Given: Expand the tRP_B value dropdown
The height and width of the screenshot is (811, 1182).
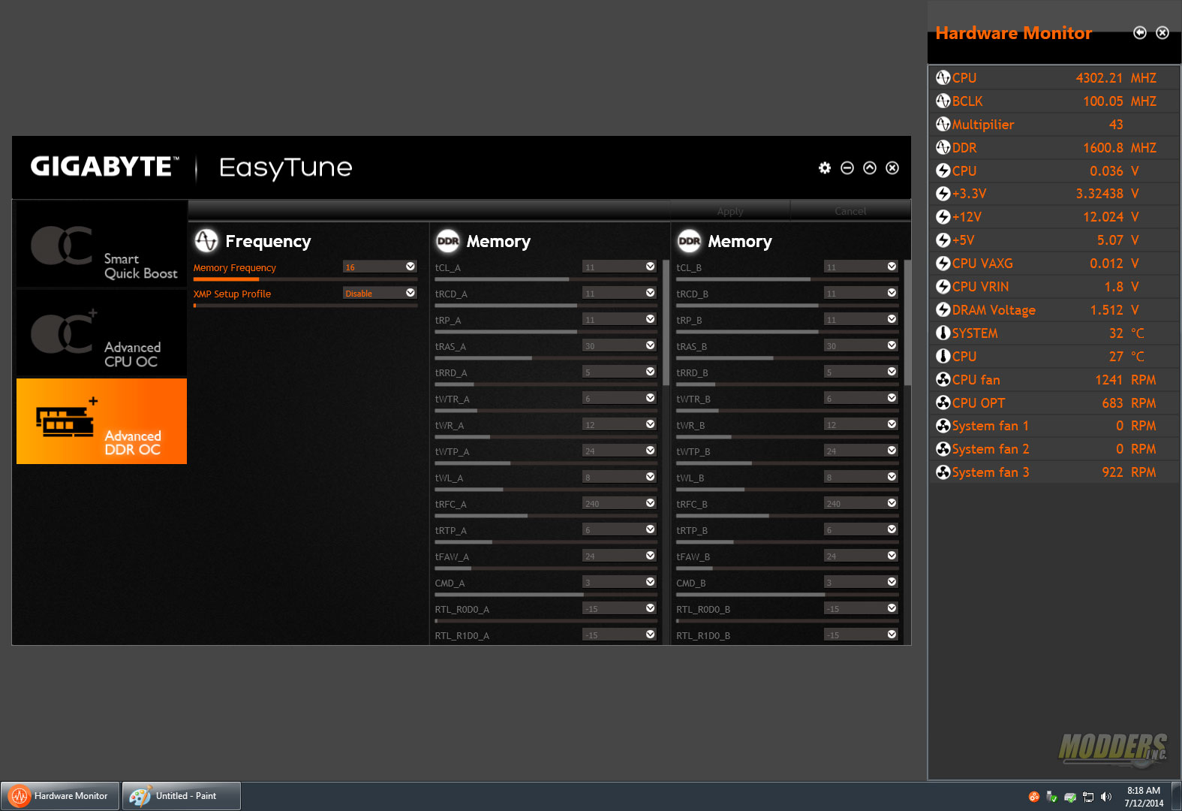Looking at the screenshot, I should tap(861, 319).
